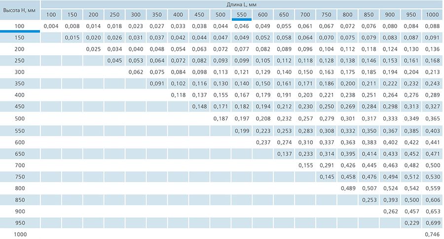The width and height of the screenshot is (444, 239).
Task: Click value 0,257 in height row 500
Action: click(x=305, y=119)
